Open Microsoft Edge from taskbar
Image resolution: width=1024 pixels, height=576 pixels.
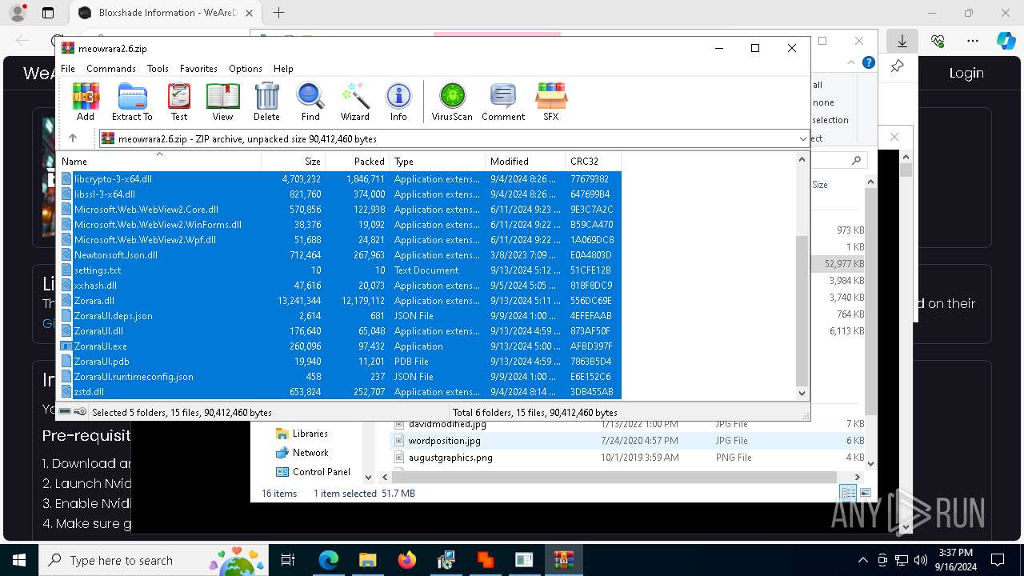click(x=329, y=560)
